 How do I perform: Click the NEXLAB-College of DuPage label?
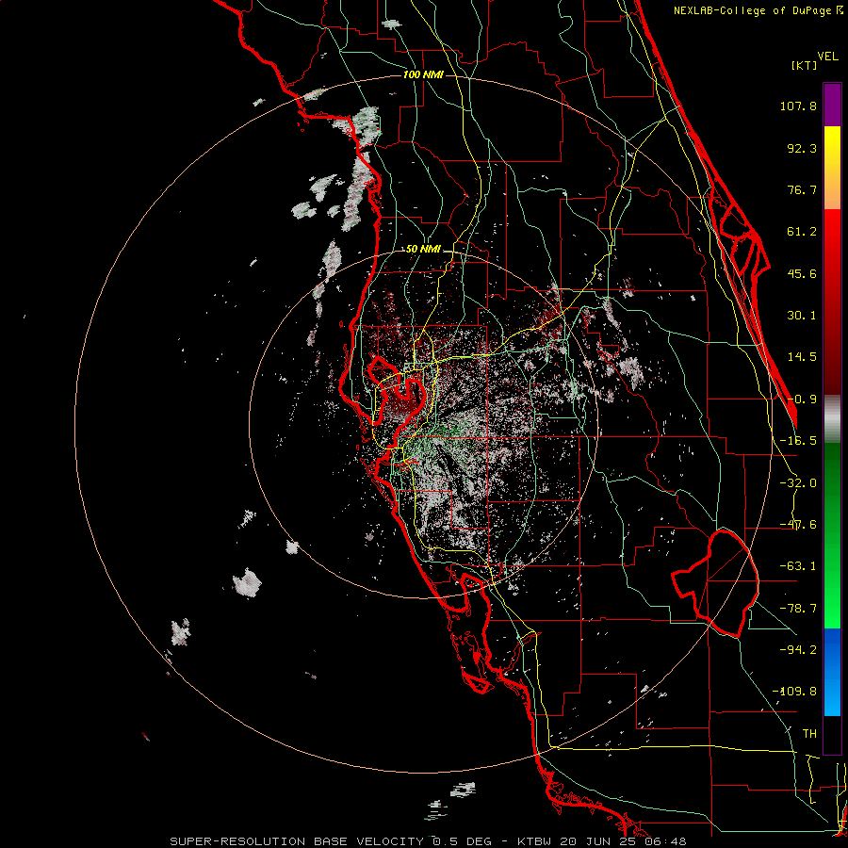(758, 10)
